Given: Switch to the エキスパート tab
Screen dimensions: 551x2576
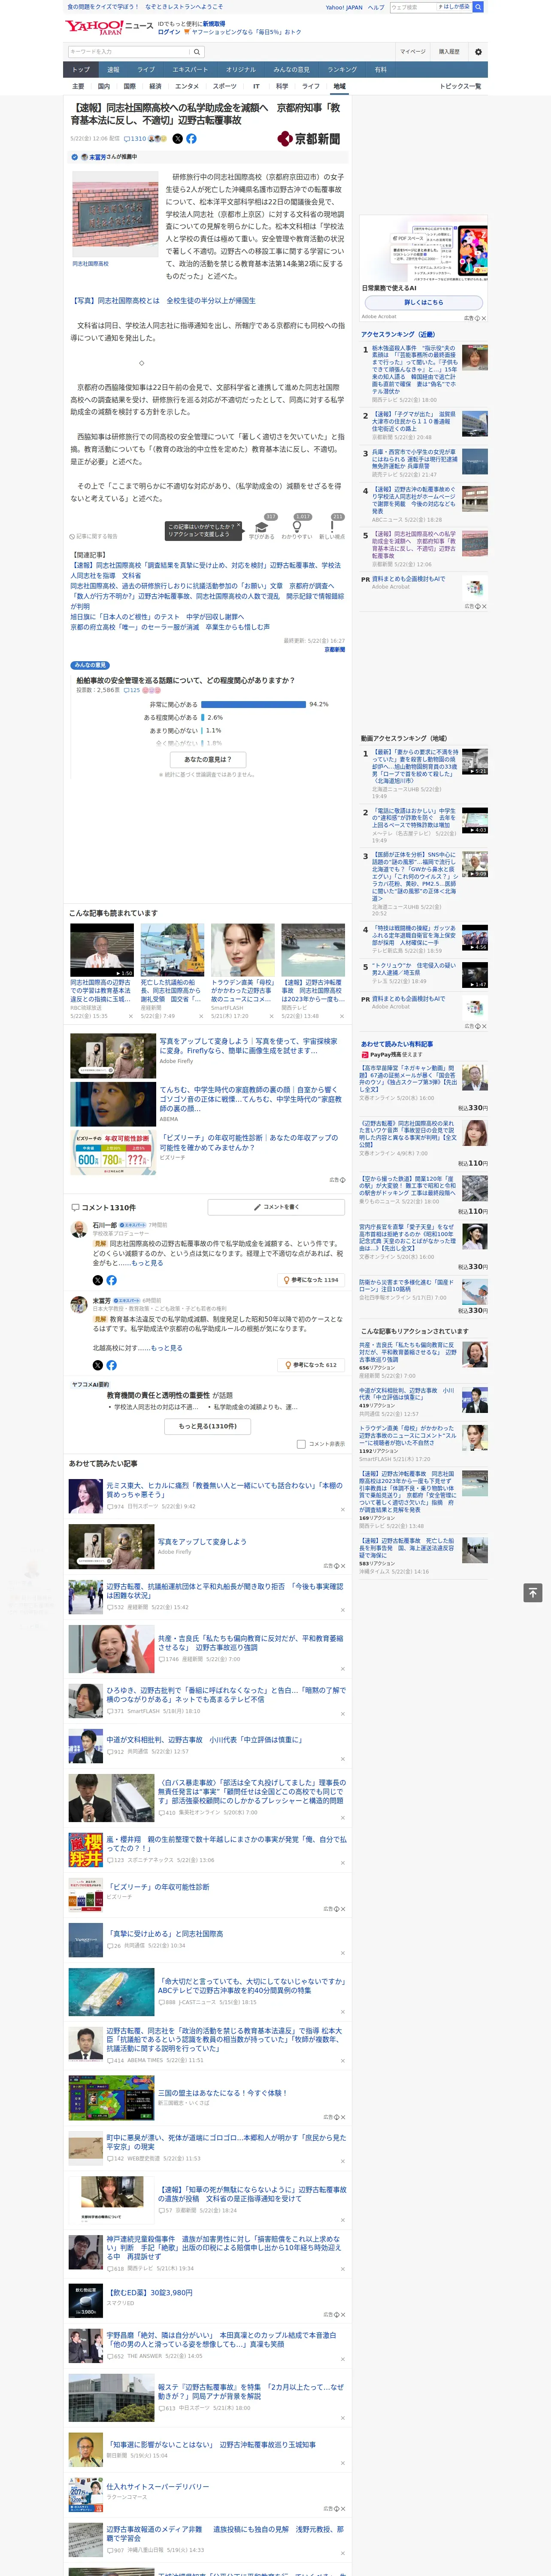Looking at the screenshot, I should (190, 70).
